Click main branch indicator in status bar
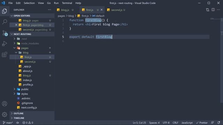The width and height of the screenshot is (223, 125). pyautogui.click(x=8, y=123)
